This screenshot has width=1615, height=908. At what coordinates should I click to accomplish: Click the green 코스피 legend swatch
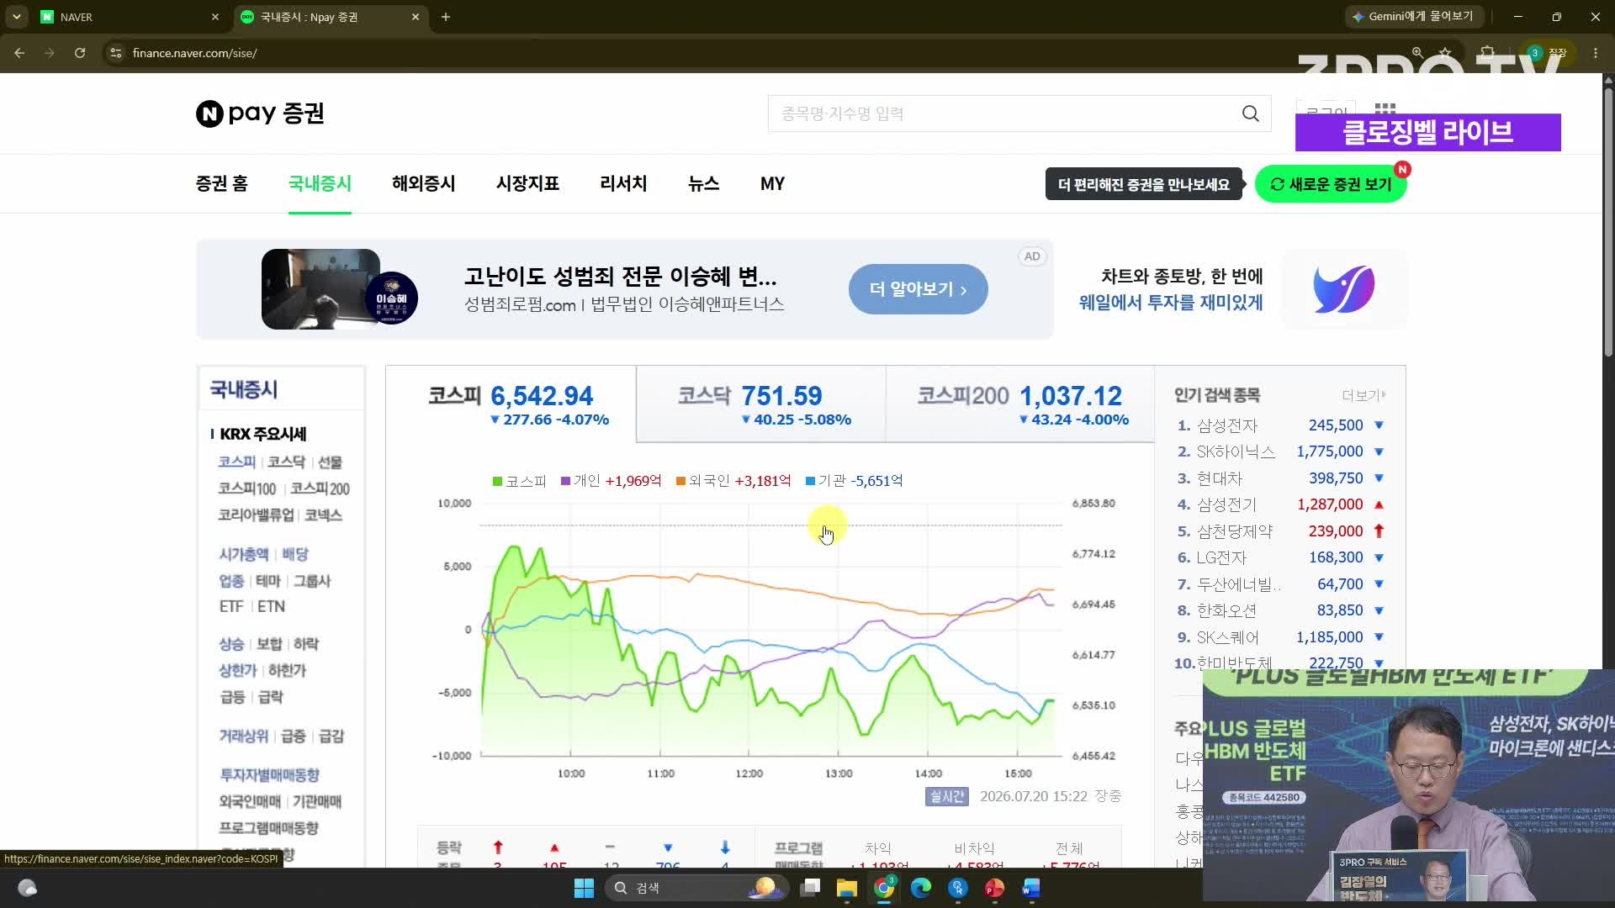(x=497, y=481)
